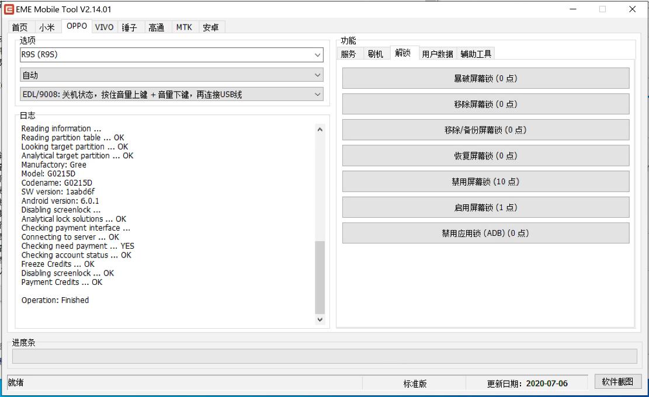Screen dimensions: 649x397
Task: Click the log scrollbar down arrow
Action: [x=320, y=319]
